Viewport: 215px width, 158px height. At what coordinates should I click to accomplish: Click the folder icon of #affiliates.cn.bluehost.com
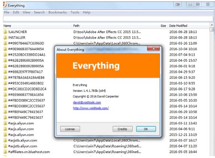coord(5,152)
